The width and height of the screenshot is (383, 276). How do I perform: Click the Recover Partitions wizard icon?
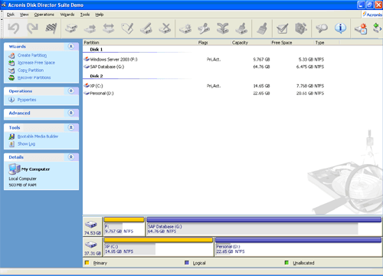[11, 77]
